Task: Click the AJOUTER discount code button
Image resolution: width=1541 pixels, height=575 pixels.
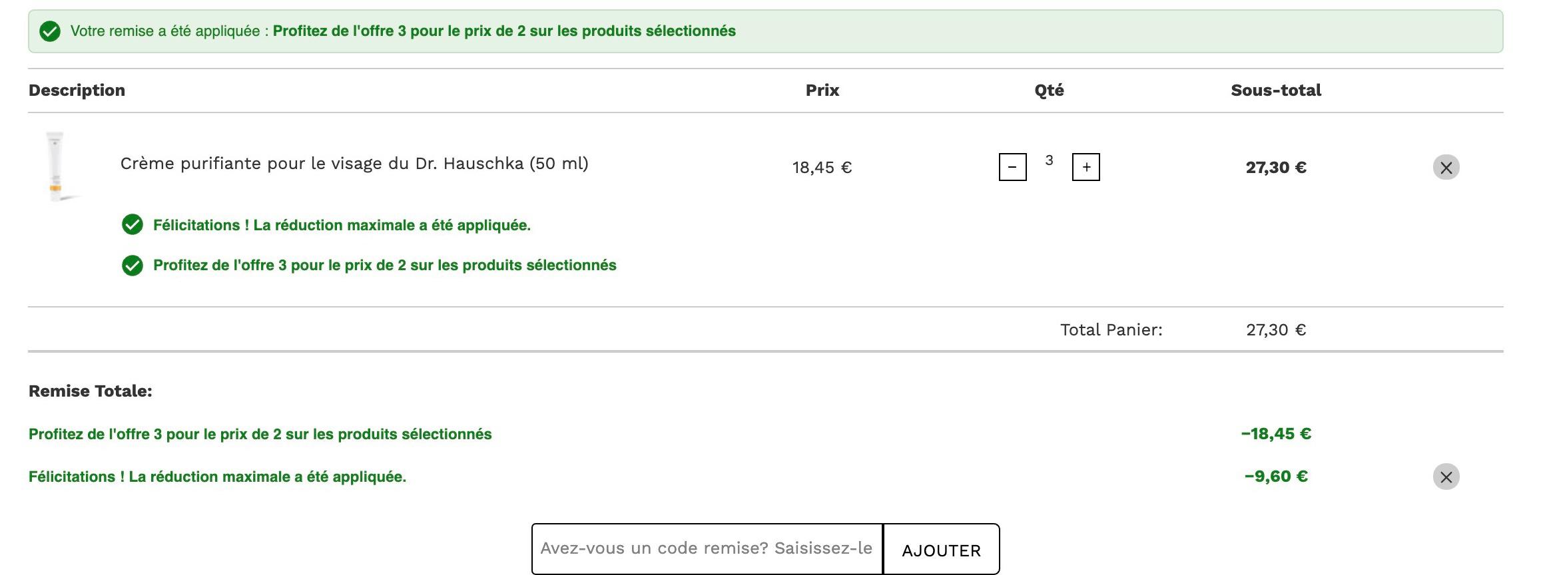Action: pos(941,550)
